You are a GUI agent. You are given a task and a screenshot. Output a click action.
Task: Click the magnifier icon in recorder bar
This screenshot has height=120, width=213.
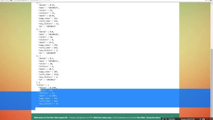(166, 119)
